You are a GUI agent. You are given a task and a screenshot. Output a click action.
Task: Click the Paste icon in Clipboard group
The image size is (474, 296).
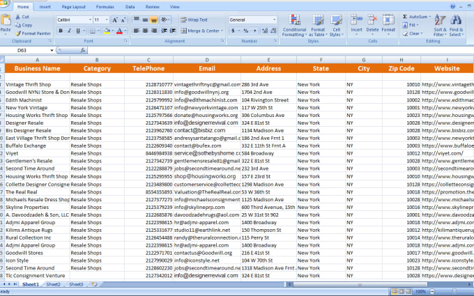click(x=6, y=20)
